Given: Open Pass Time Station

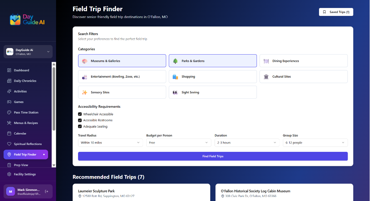Looking at the screenshot, I should point(26,112).
